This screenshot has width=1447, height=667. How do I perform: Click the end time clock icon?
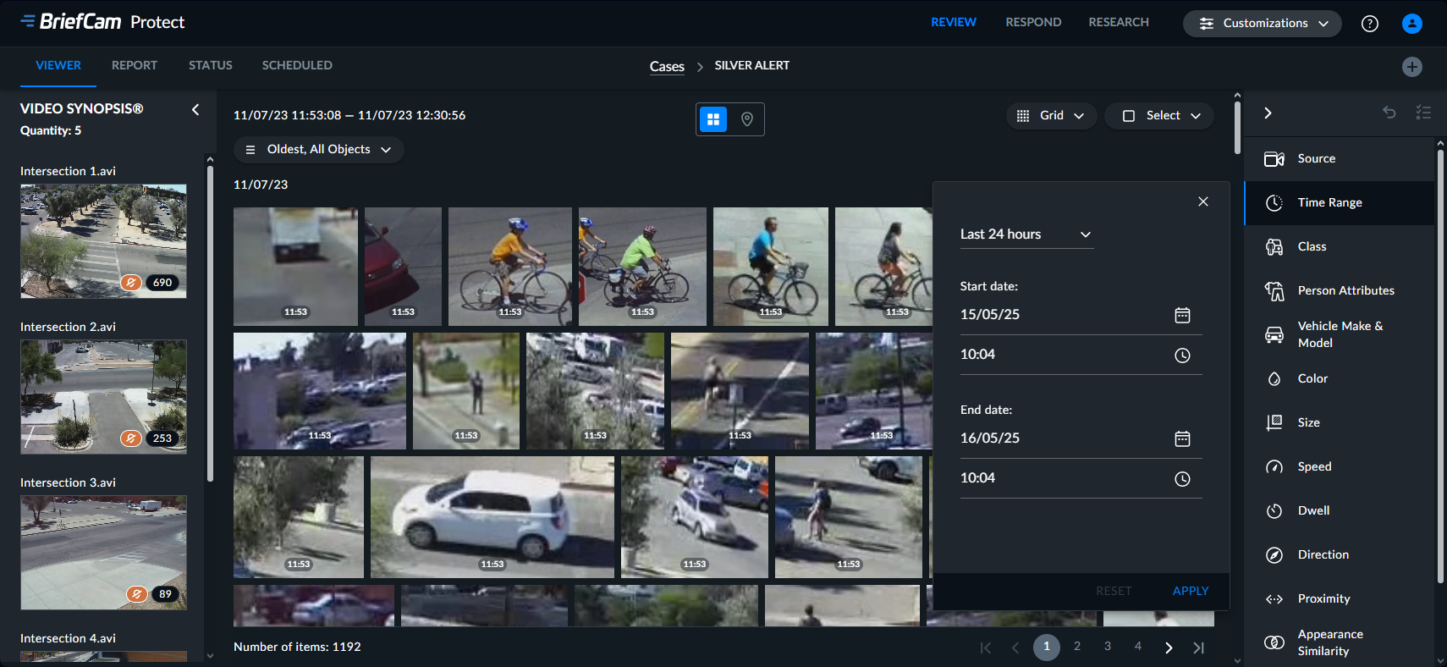pos(1182,479)
